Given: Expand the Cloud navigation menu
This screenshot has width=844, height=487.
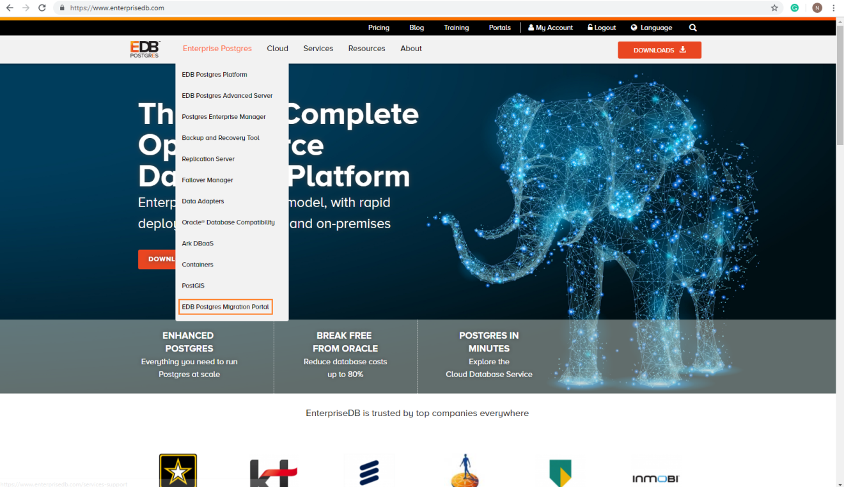Looking at the screenshot, I should tap(277, 49).
